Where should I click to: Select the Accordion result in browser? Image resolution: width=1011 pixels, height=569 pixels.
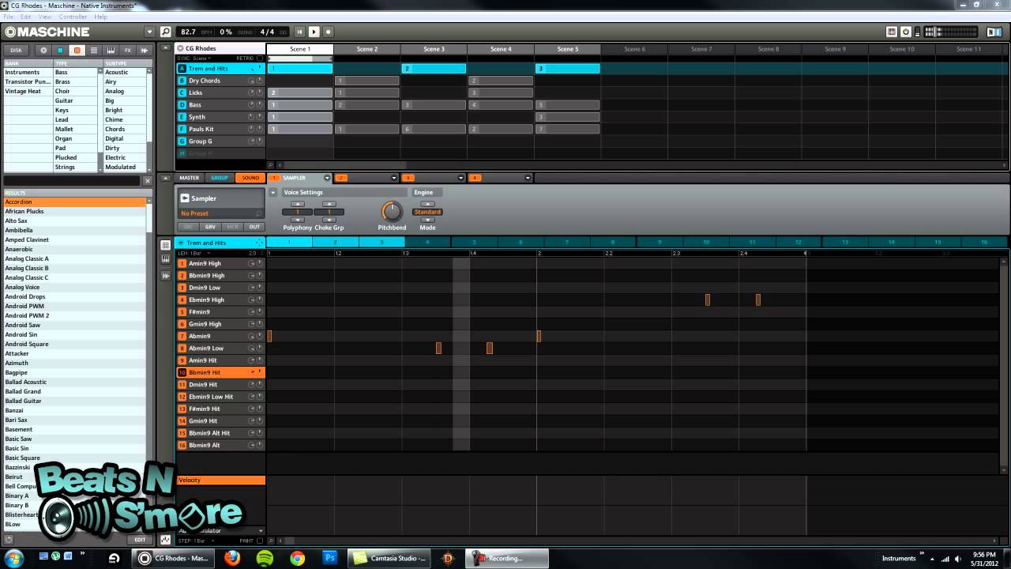[75, 202]
